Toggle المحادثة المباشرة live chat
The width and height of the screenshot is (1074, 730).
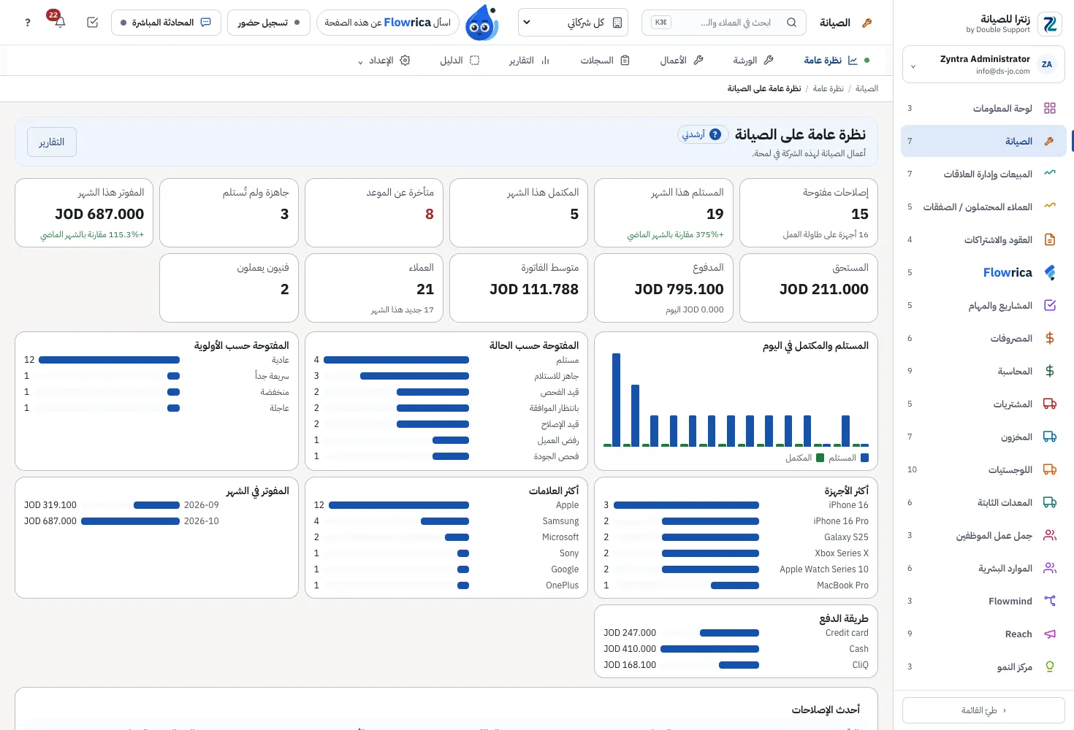[166, 23]
